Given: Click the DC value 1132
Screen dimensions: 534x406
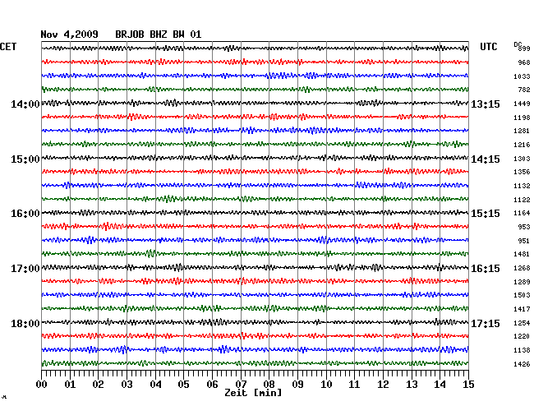Looking at the screenshot, I should tap(522, 186).
